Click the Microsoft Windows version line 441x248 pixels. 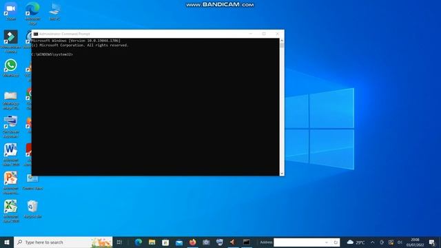coord(76,41)
